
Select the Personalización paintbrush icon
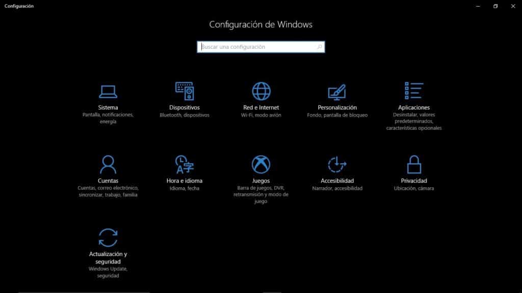pos(337,92)
